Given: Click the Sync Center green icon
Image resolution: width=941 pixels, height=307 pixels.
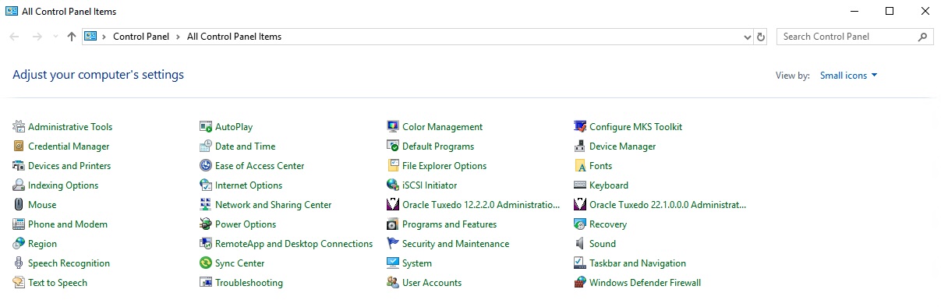Looking at the screenshot, I should coord(206,263).
